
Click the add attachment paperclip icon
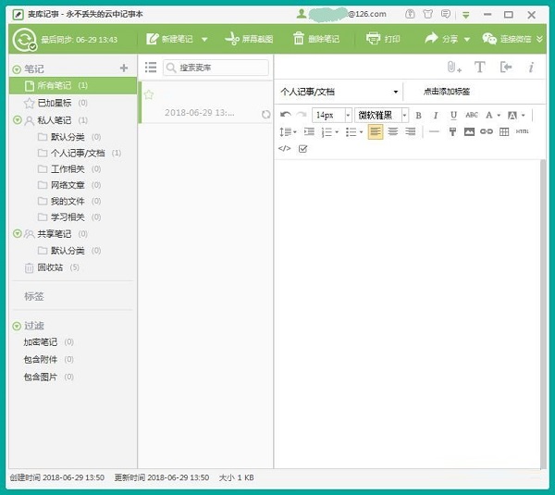[453, 68]
